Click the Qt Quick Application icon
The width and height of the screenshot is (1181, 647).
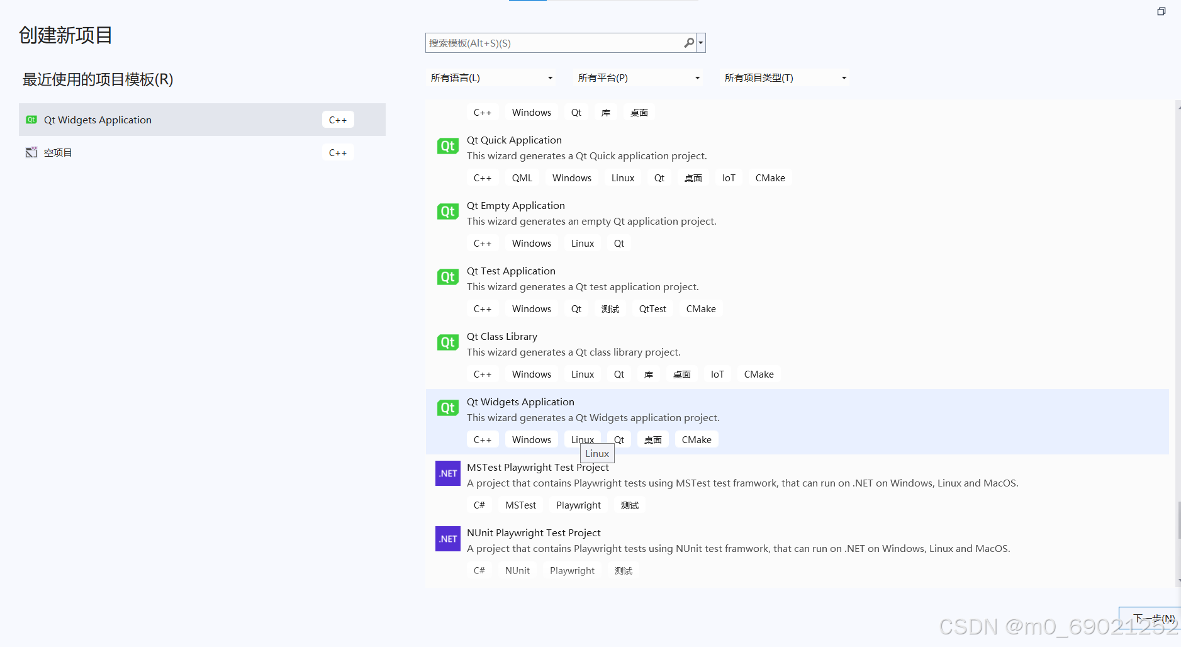coord(448,146)
